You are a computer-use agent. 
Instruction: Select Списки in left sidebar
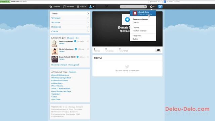pyautogui.click(x=70, y=31)
